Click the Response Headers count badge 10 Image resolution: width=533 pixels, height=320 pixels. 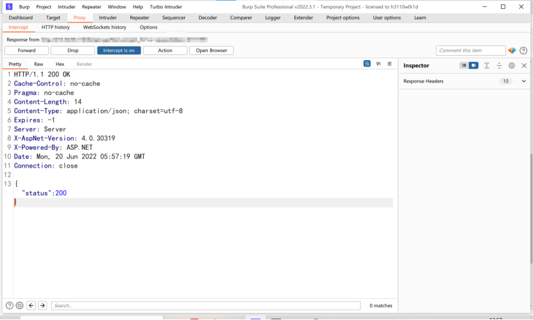click(x=505, y=81)
